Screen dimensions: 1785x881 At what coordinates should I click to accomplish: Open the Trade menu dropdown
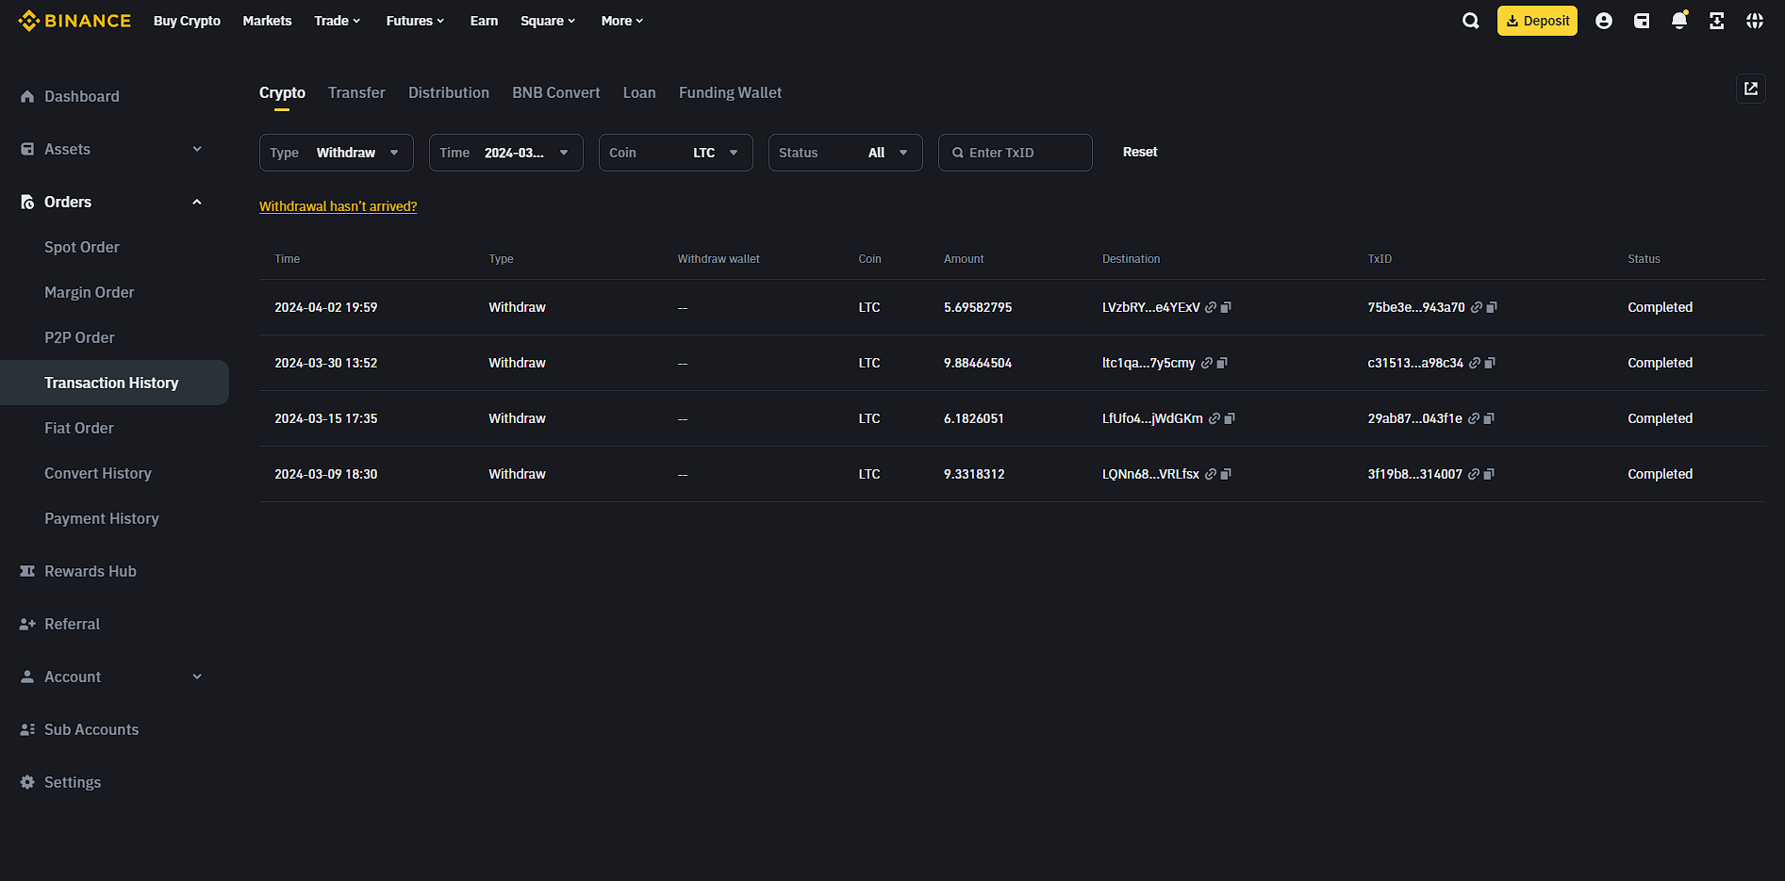(337, 21)
